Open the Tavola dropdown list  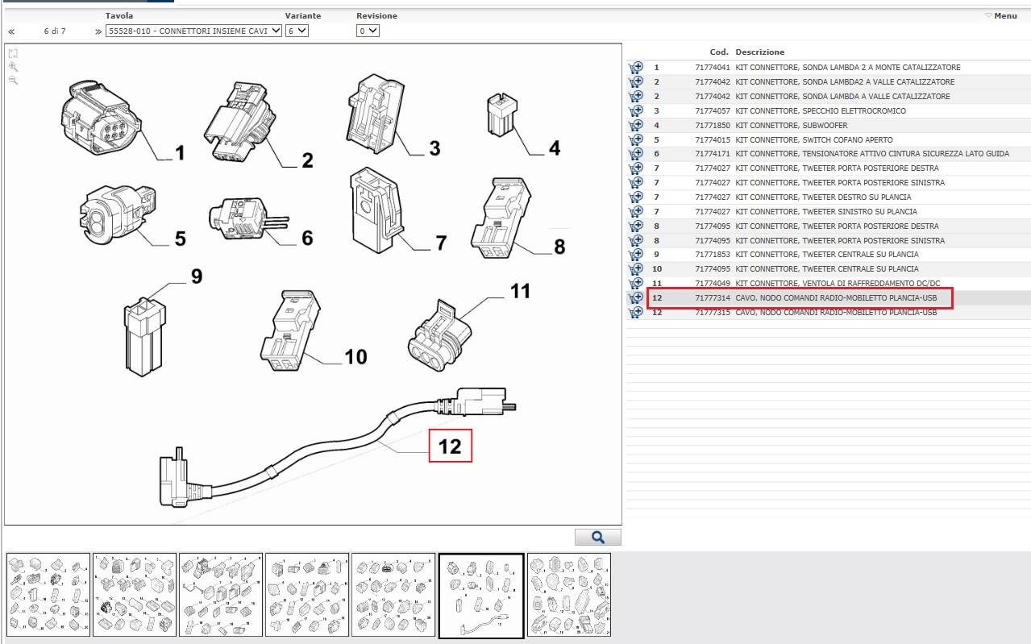[x=193, y=31]
